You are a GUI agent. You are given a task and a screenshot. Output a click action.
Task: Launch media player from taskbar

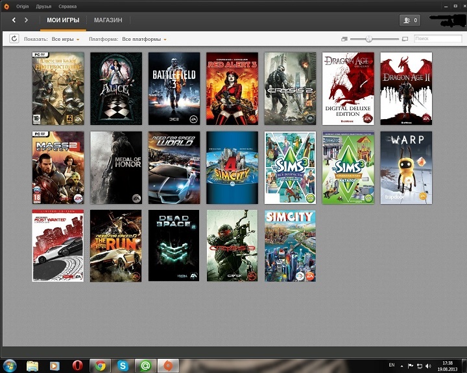point(54,366)
